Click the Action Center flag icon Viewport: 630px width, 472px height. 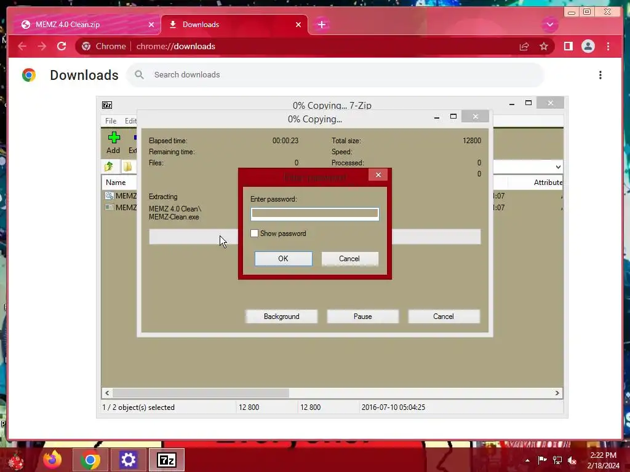click(x=542, y=460)
